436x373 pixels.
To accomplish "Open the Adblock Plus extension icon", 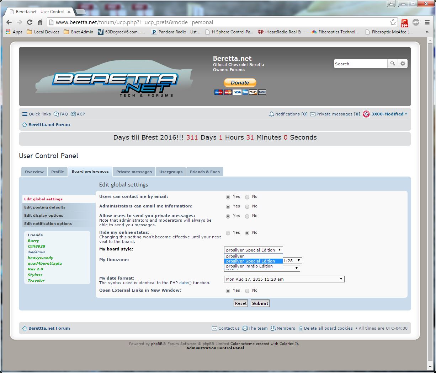I will coord(416,22).
